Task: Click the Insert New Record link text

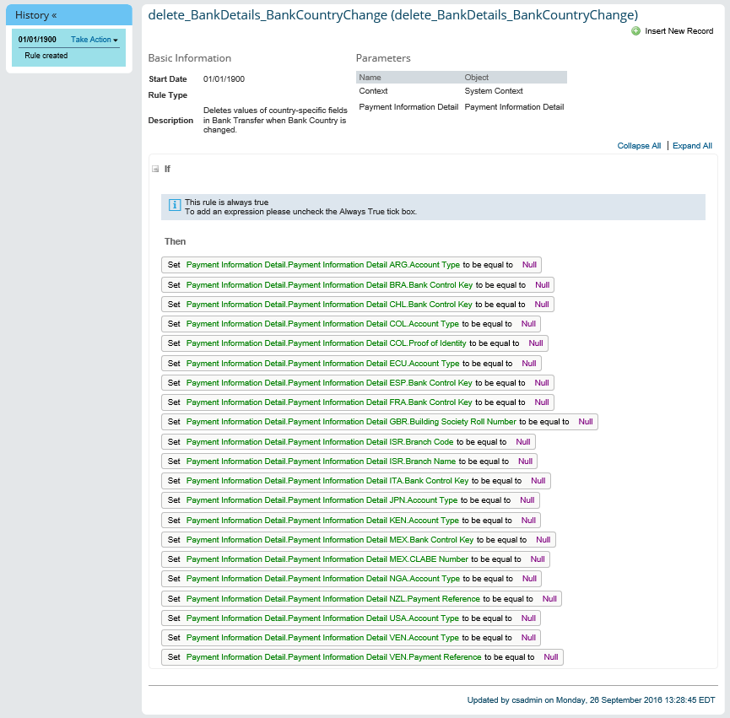Action: pos(679,31)
